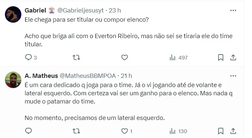
Task: Repost A. Matheus's tweet
Action: tap(76, 131)
